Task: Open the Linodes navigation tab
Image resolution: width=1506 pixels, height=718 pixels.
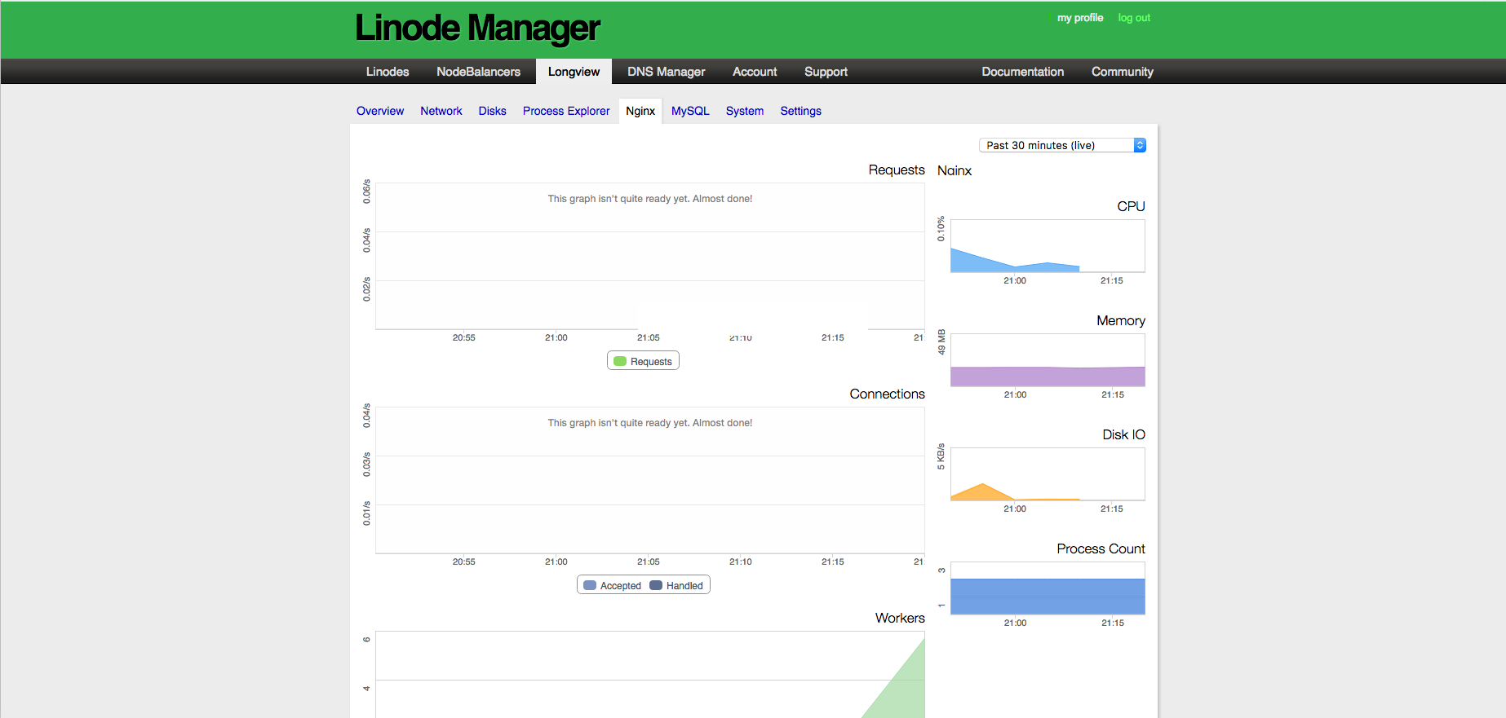Action: 388,72
